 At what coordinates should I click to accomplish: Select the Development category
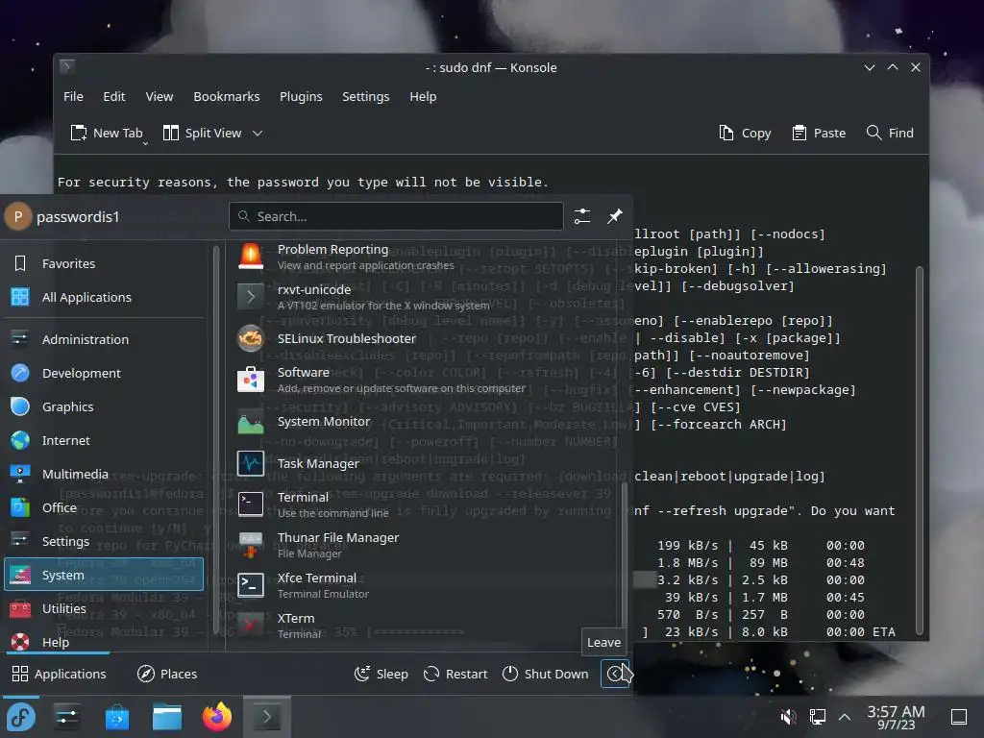pos(104,374)
